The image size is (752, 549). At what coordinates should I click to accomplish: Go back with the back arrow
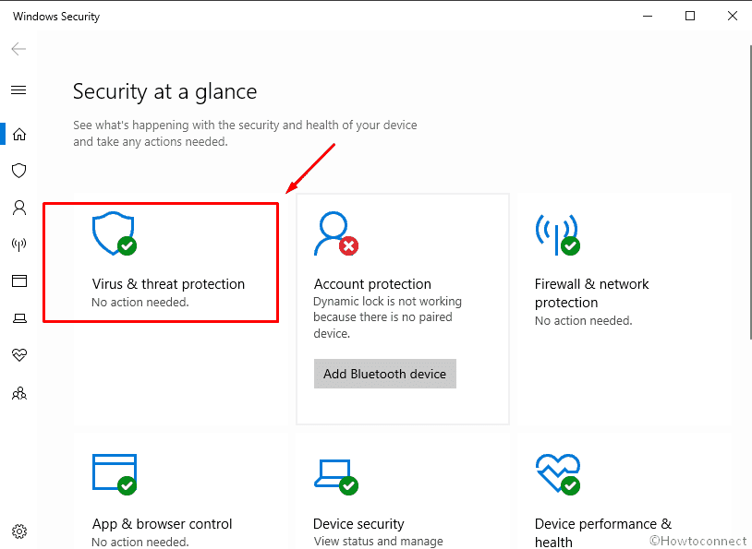coord(18,49)
